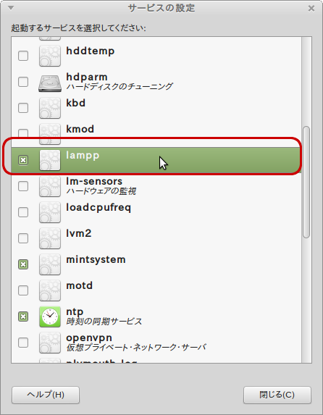Click the ntp clock icon
This screenshot has width=323, height=415.
click(50, 317)
